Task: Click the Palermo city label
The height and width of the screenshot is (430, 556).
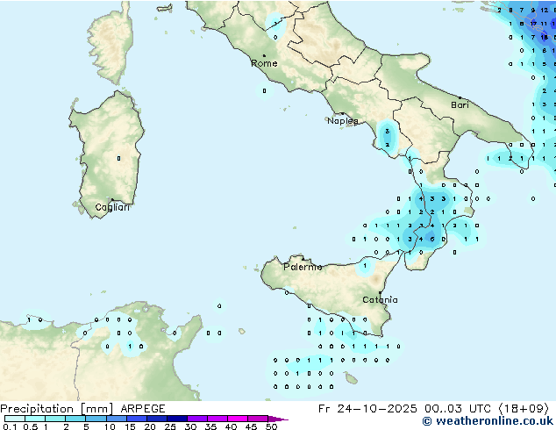Action: tap(303, 267)
